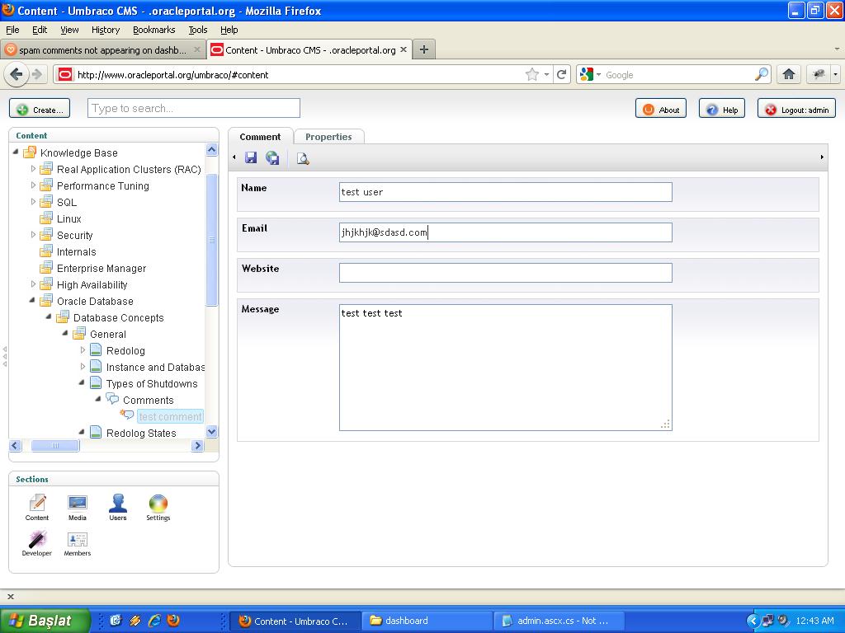Open the Tools menu

(198, 30)
